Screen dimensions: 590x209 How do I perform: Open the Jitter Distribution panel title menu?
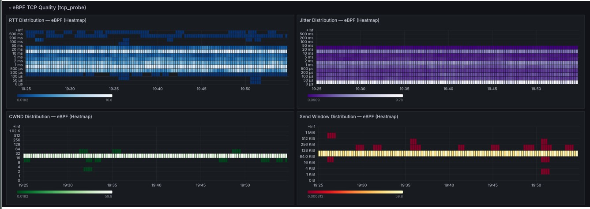[x=339, y=20]
